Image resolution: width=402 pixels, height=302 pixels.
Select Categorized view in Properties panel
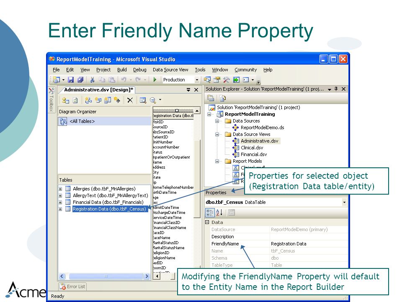210,213
